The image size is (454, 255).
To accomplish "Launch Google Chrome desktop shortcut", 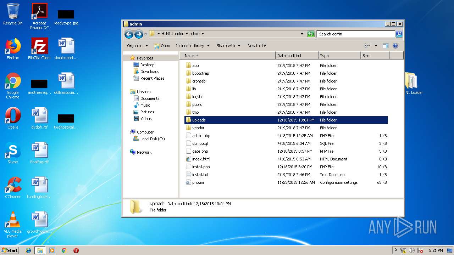I will point(13,86).
